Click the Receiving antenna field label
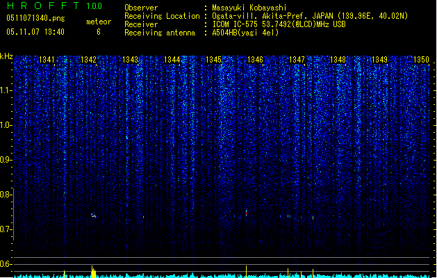The height and width of the screenshot is (278, 437). pyautogui.click(x=160, y=33)
